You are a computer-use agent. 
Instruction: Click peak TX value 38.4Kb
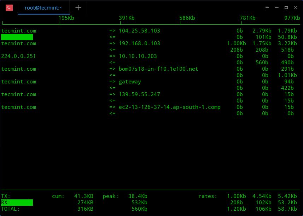(x=138, y=196)
